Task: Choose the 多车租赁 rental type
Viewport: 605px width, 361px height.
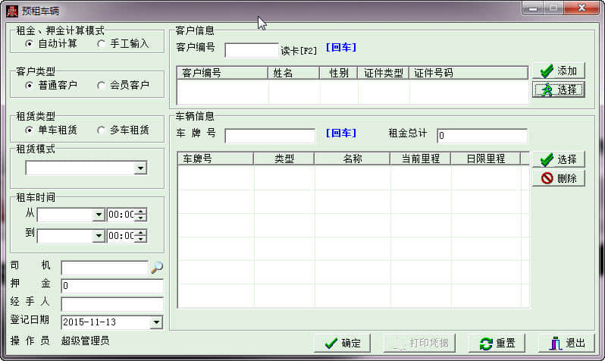Action: pyautogui.click(x=123, y=130)
